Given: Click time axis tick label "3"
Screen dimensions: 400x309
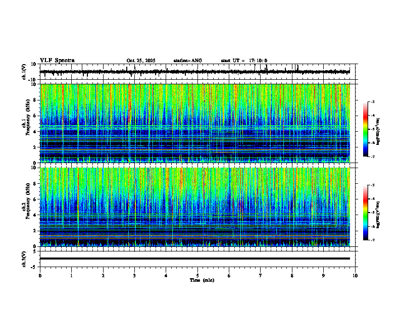Looking at the screenshot, I should pyautogui.click(x=134, y=276).
